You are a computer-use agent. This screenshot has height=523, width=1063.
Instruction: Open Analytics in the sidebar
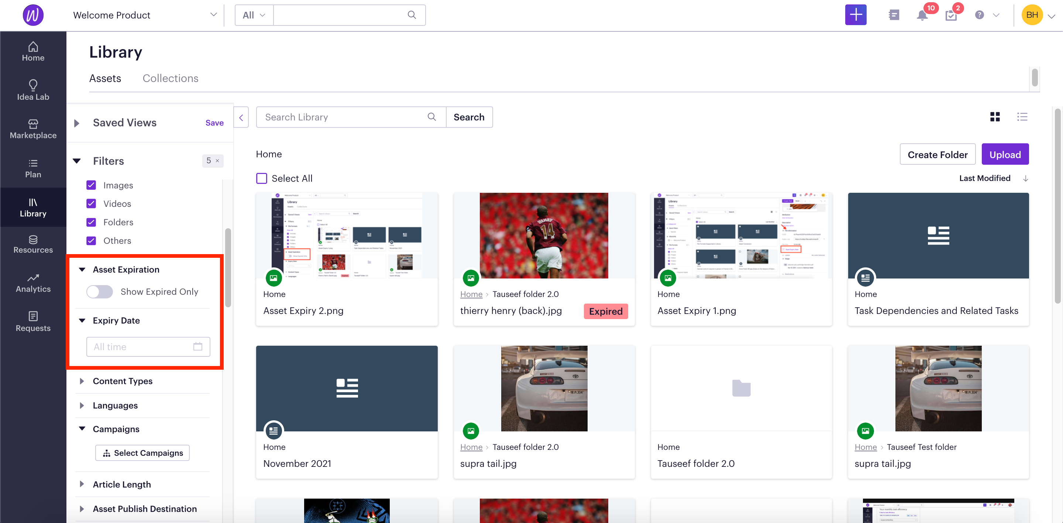(x=33, y=283)
